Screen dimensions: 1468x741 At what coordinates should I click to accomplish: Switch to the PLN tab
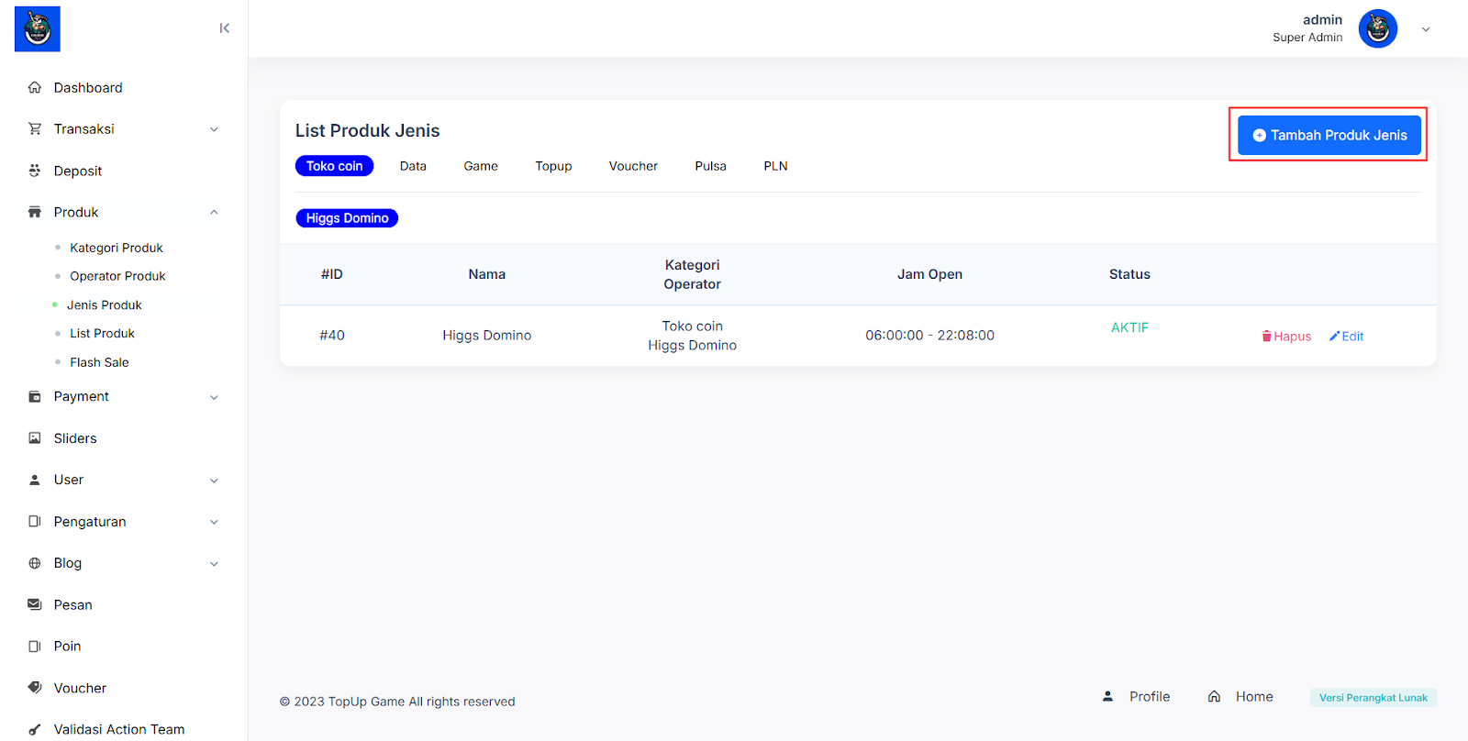click(775, 166)
